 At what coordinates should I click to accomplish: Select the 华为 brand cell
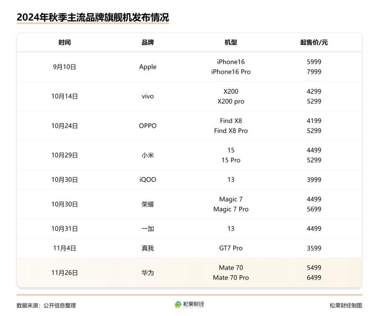tap(148, 273)
